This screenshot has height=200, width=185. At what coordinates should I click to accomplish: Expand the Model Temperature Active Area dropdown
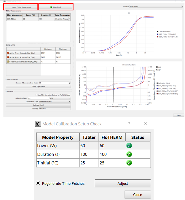click(69, 19)
